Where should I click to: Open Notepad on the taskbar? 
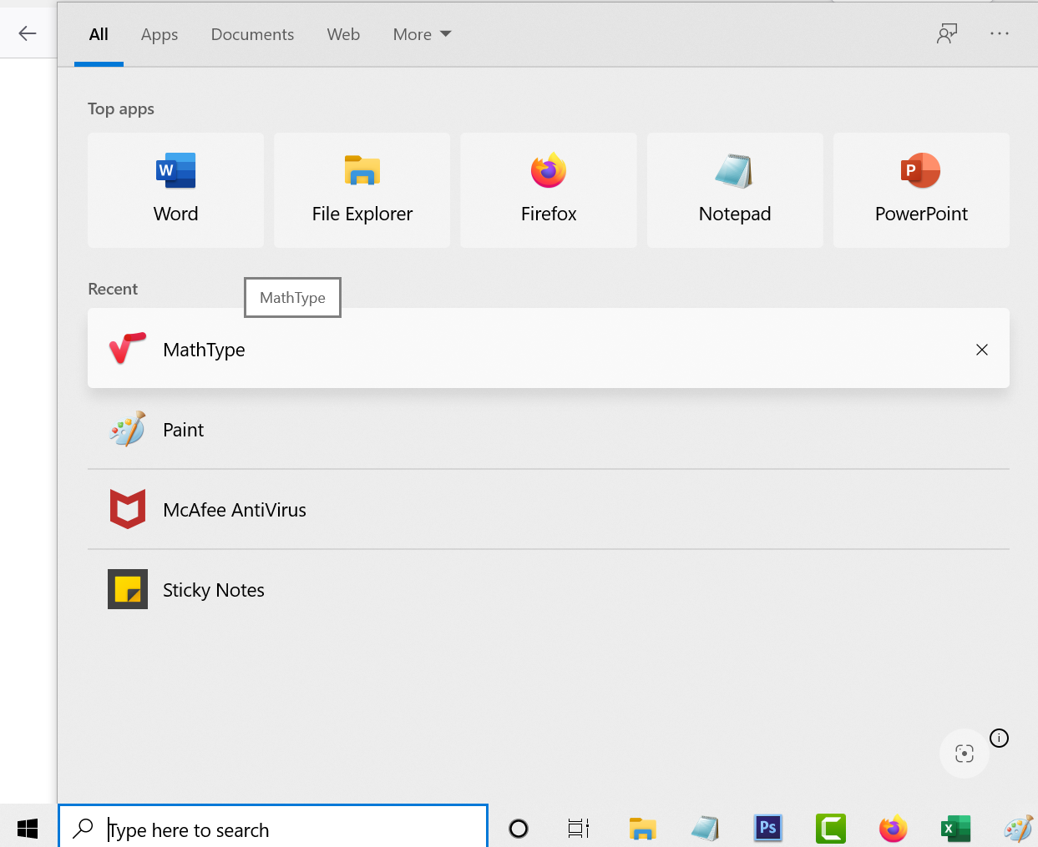click(706, 829)
